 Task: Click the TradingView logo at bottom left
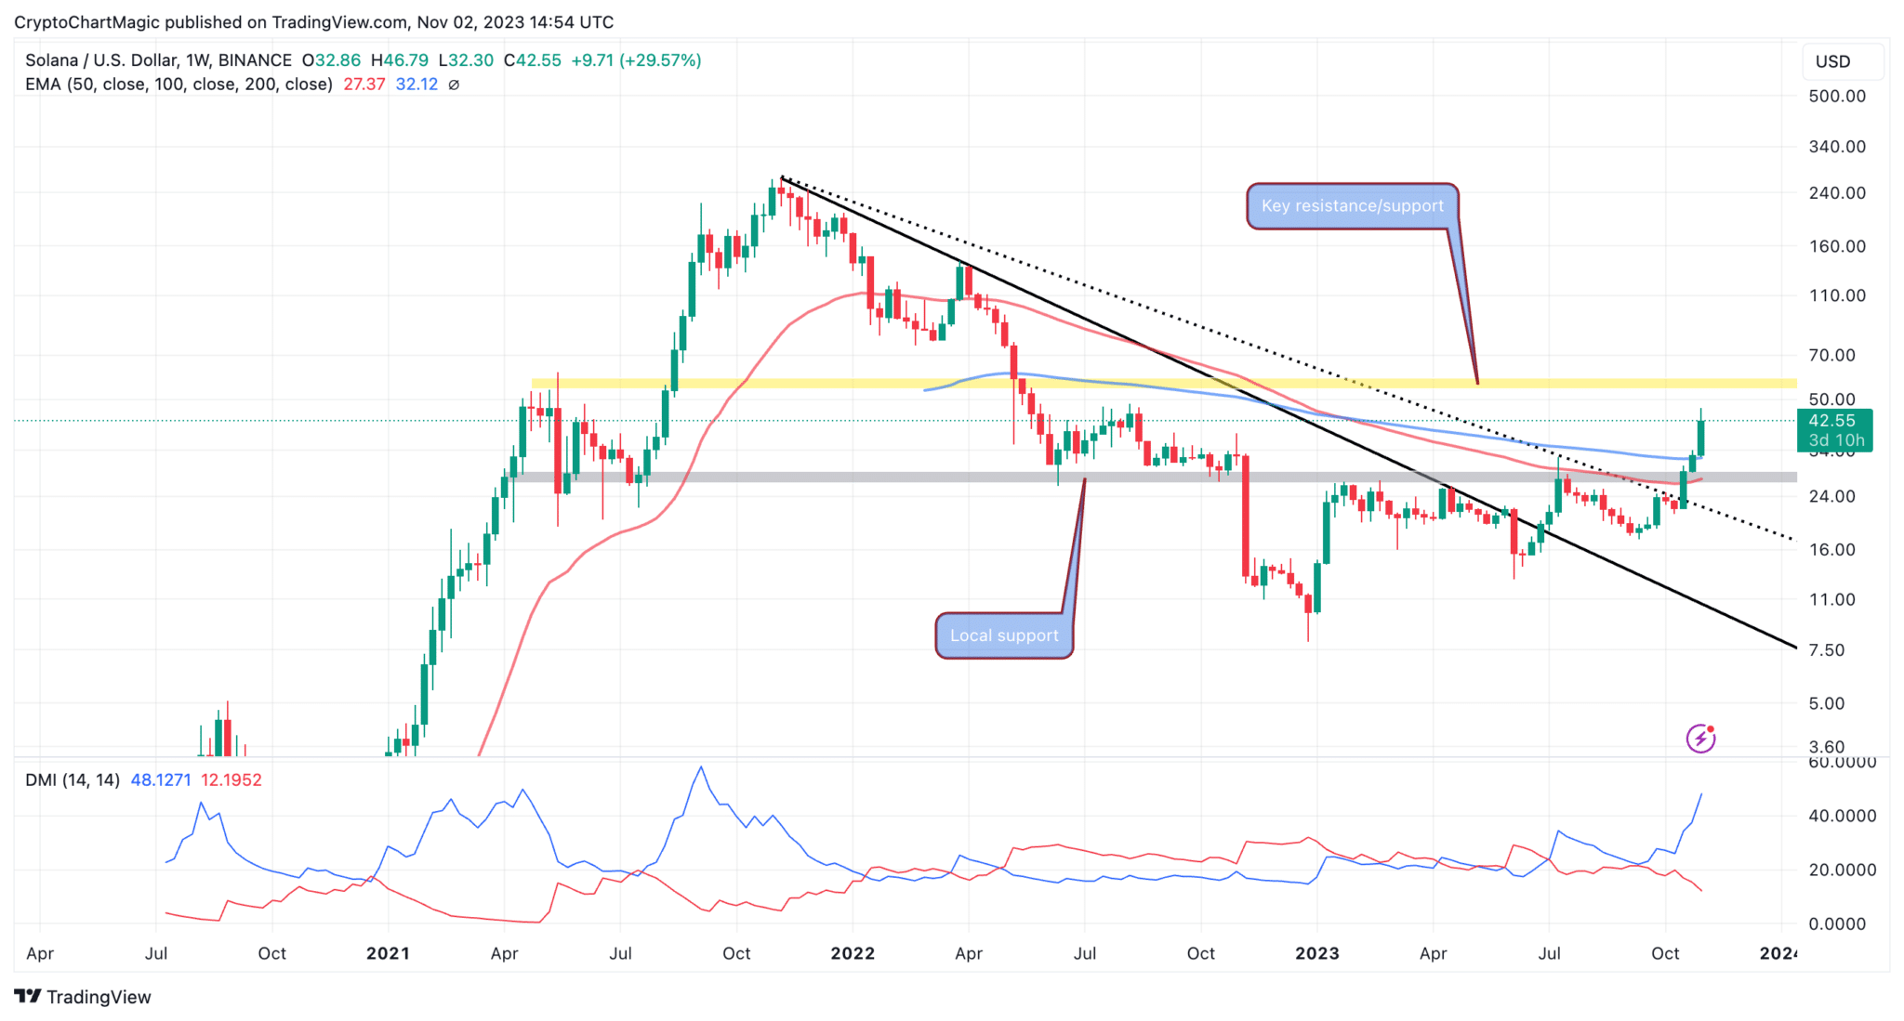click(83, 997)
